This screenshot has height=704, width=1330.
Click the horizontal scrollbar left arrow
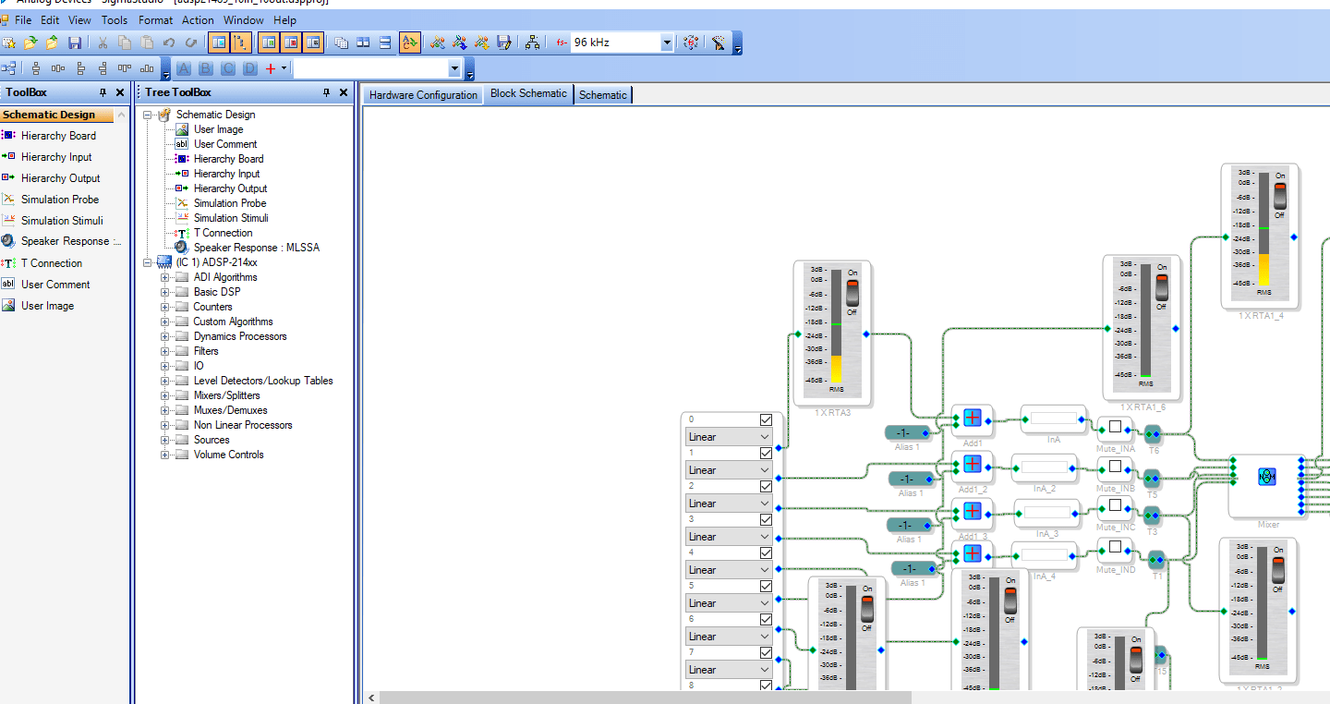pos(371,698)
